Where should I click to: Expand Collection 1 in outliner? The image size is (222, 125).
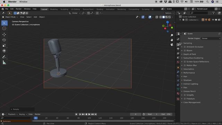point(180,20)
